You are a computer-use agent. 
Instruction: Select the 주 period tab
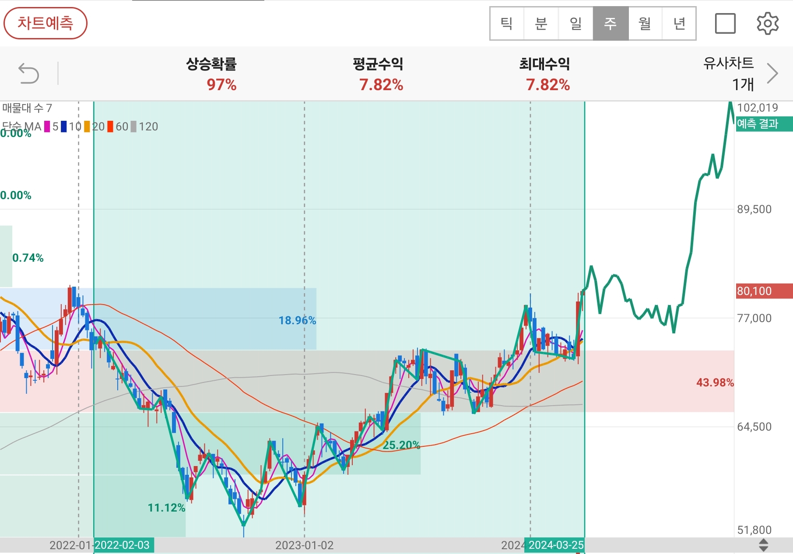[611, 24]
